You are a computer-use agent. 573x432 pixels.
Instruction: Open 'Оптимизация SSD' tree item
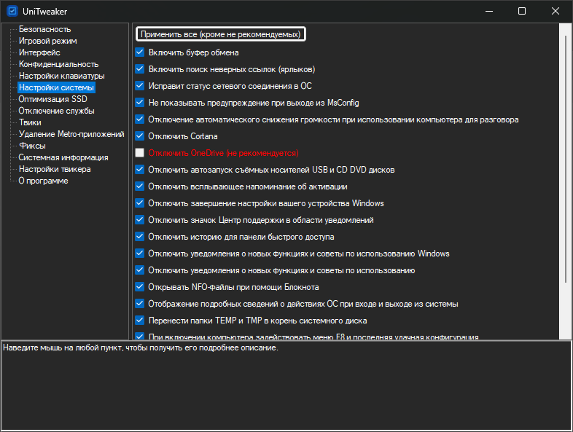(52, 99)
